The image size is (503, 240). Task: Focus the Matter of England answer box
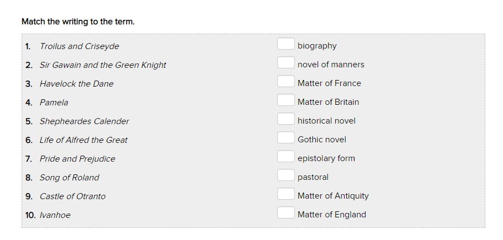tap(285, 213)
